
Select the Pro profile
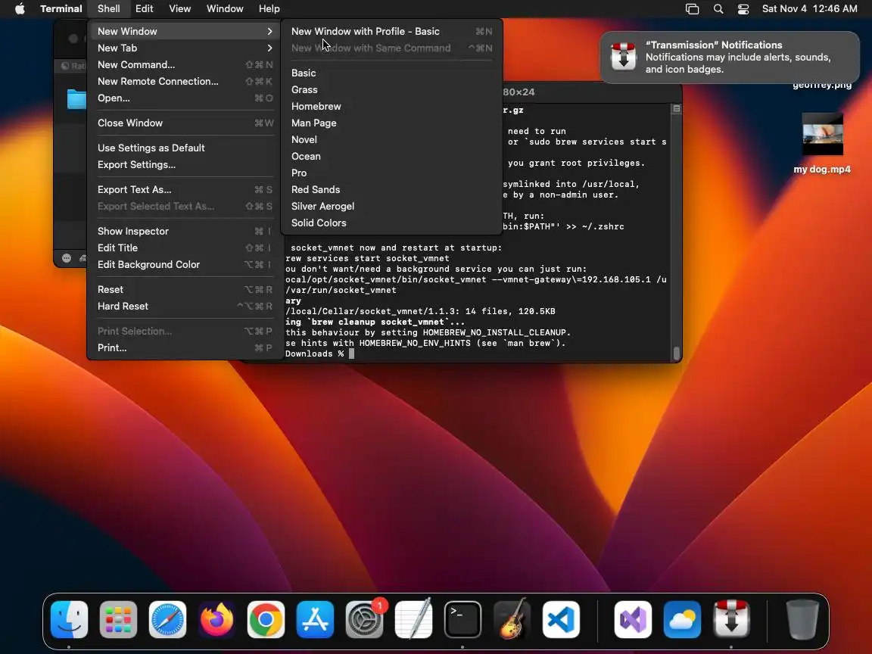tap(391, 173)
